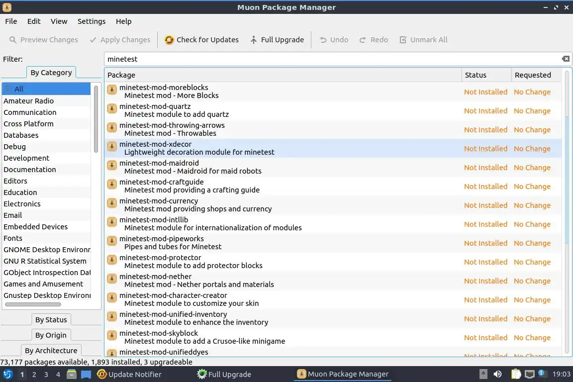
Task: Click the package icon for minetest-mod-nether
Action: 112,279
